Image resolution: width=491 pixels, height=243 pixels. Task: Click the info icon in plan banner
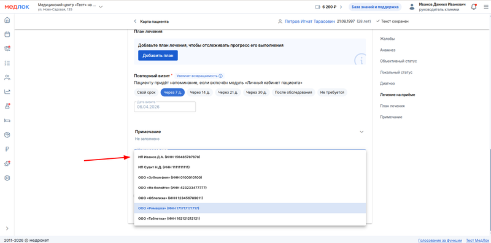360,60
